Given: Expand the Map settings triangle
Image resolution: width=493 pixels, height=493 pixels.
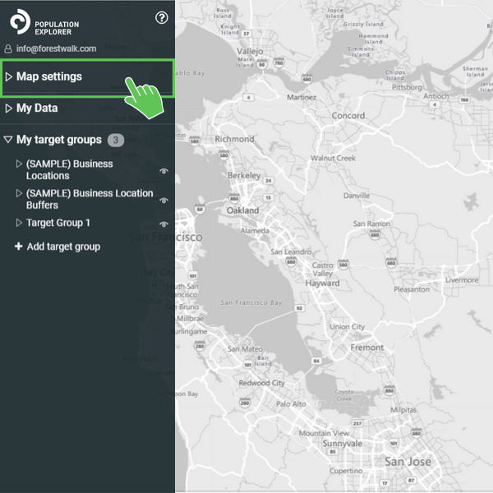Looking at the screenshot, I should click(x=9, y=76).
